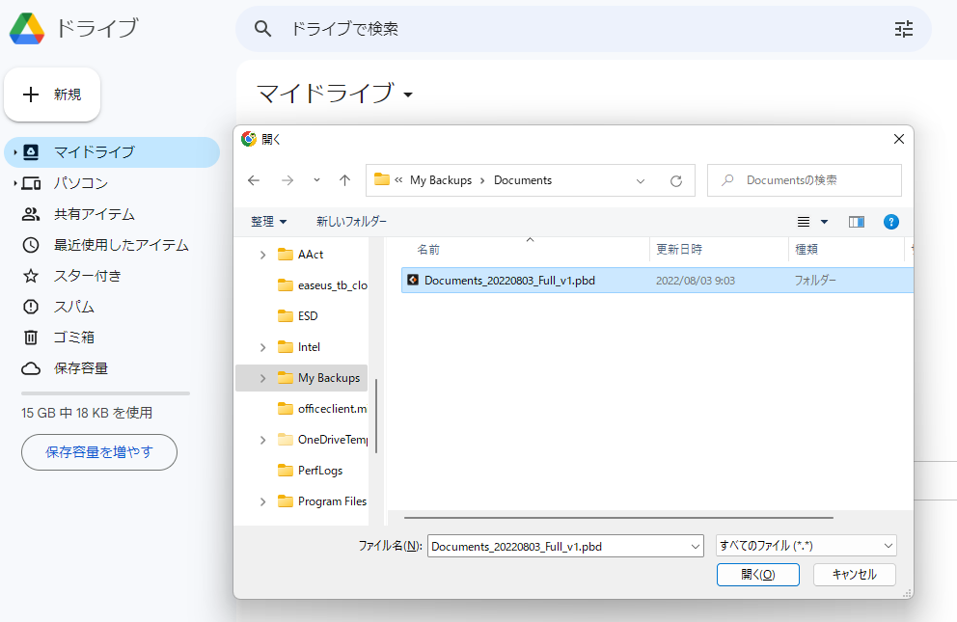The image size is (957, 622).
Task: Click the navigate back arrow icon
Action: point(254,179)
